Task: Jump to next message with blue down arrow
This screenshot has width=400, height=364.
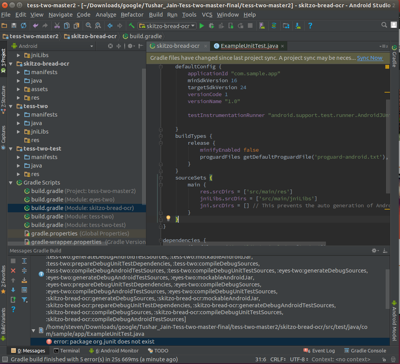Action: coord(13,290)
